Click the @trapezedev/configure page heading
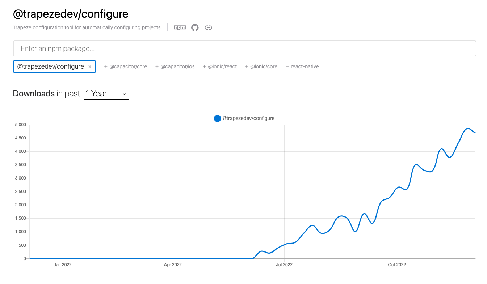 click(71, 14)
